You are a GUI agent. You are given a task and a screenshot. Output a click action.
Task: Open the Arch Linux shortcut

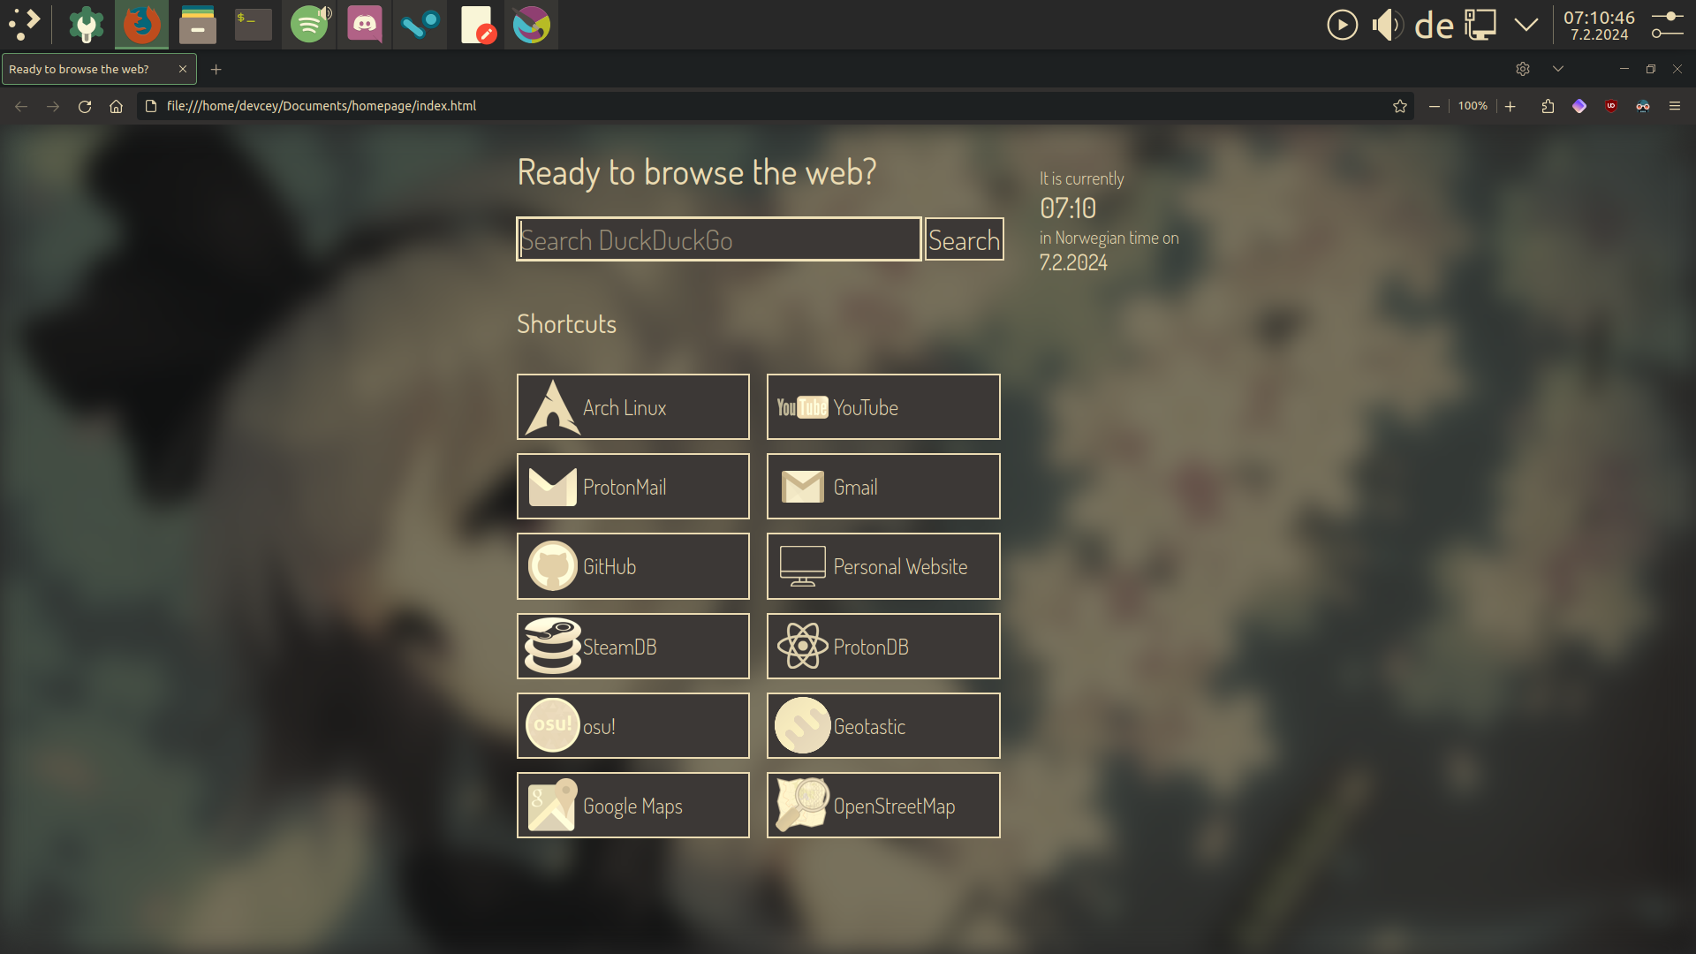click(633, 407)
